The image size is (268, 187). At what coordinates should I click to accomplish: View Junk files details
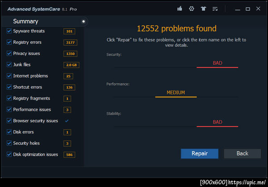pos(22,65)
